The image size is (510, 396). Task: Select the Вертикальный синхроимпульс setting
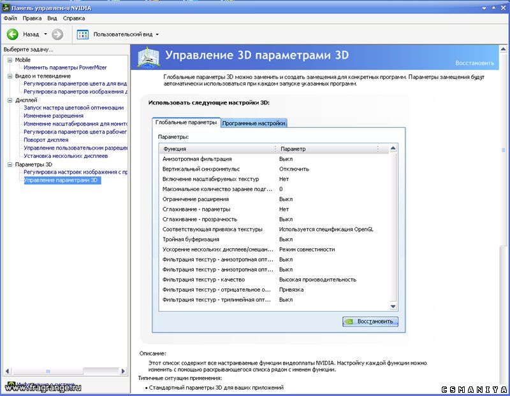point(274,169)
